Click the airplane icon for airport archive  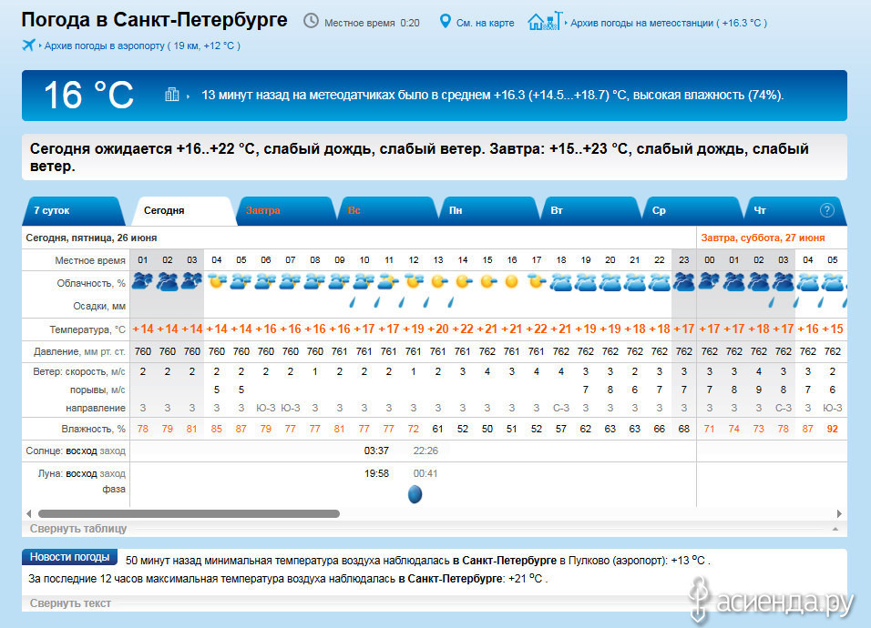28,45
